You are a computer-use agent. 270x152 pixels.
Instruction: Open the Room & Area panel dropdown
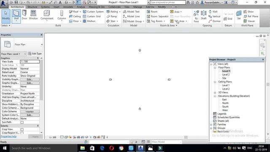pyautogui.click(x=169, y=25)
